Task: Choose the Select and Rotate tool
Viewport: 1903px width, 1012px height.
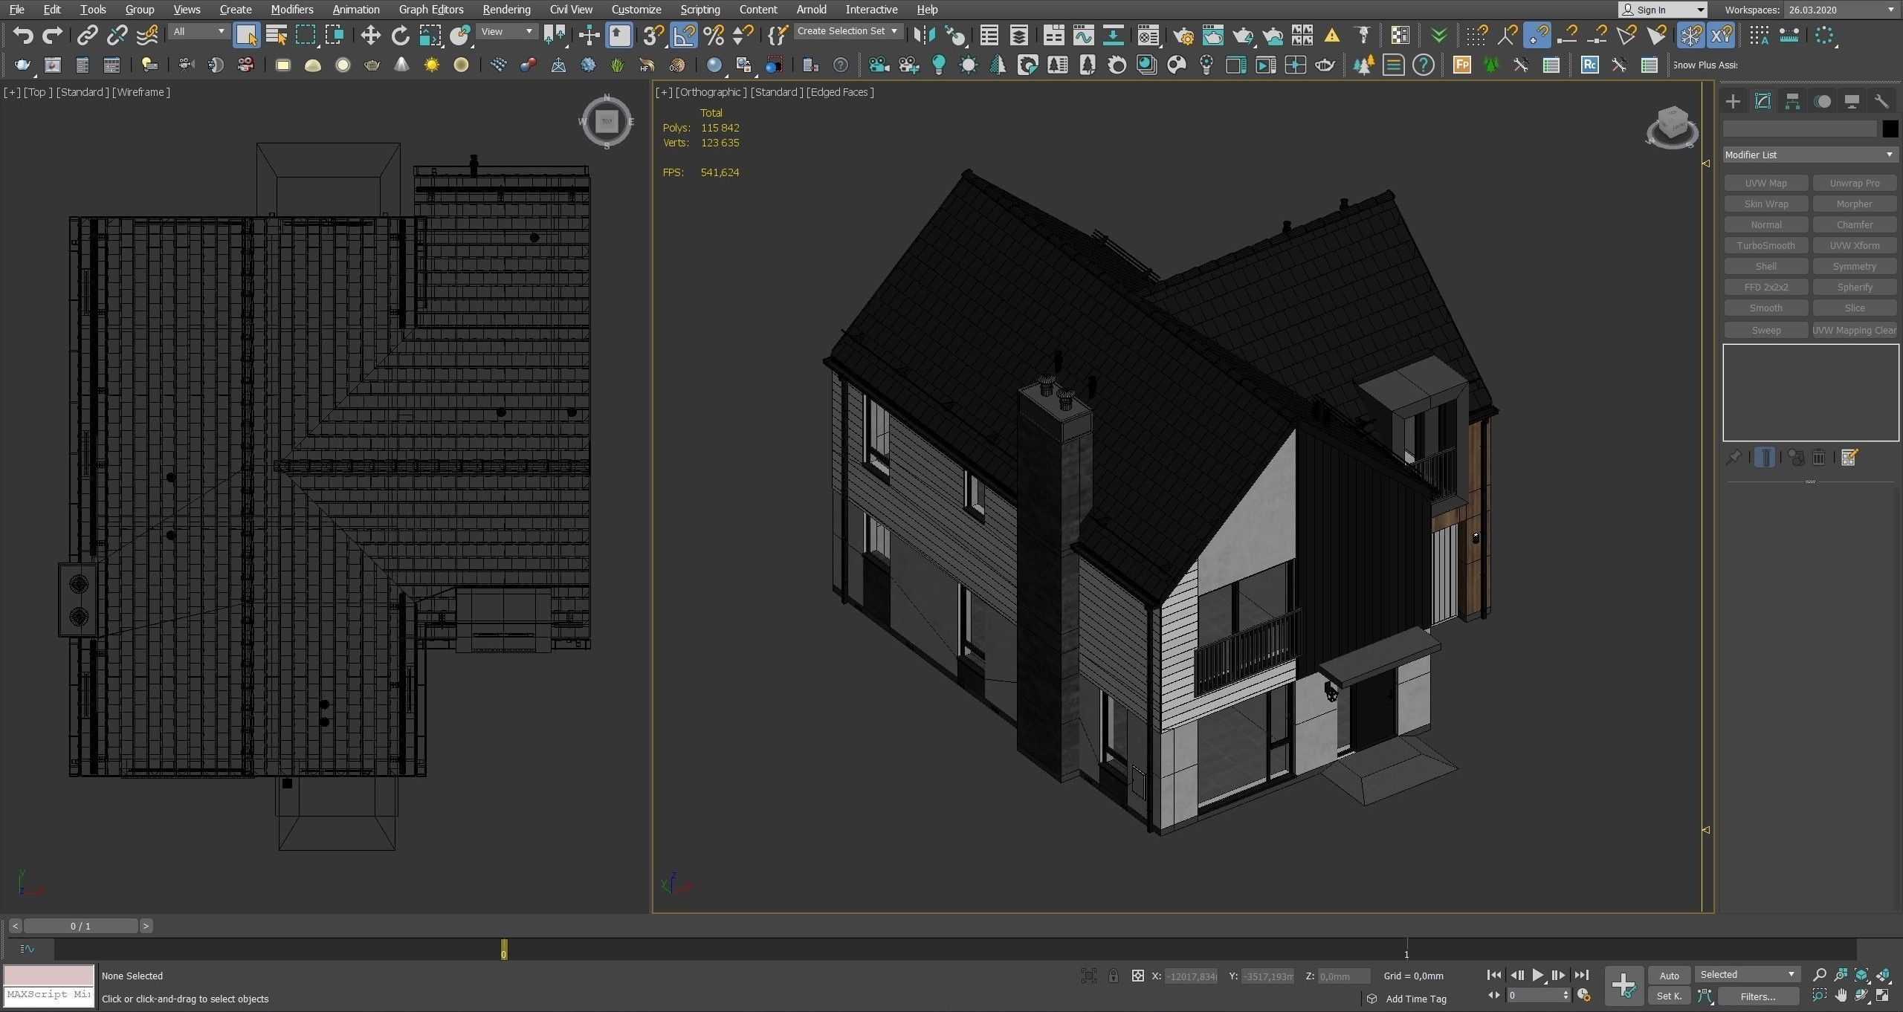Action: [x=400, y=35]
